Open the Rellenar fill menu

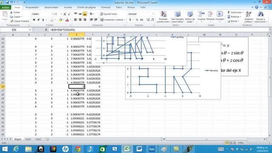coord(234,17)
